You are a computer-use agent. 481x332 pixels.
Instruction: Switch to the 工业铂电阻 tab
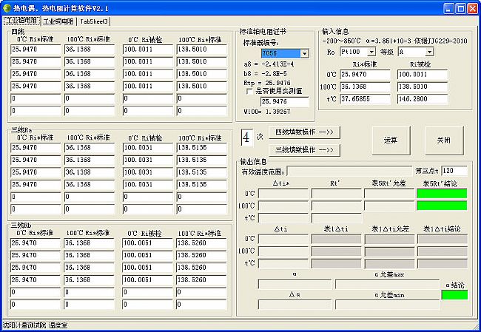pyautogui.click(x=21, y=21)
